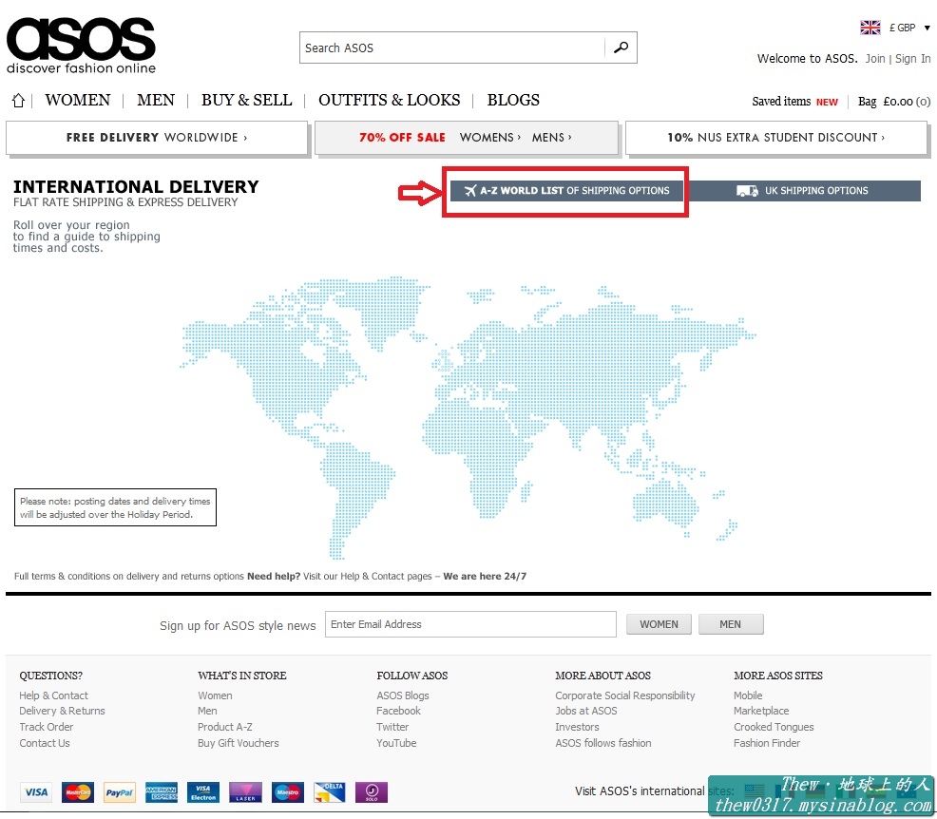The image size is (937, 819).
Task: Open ASOS Blogs link
Action: tap(402, 695)
